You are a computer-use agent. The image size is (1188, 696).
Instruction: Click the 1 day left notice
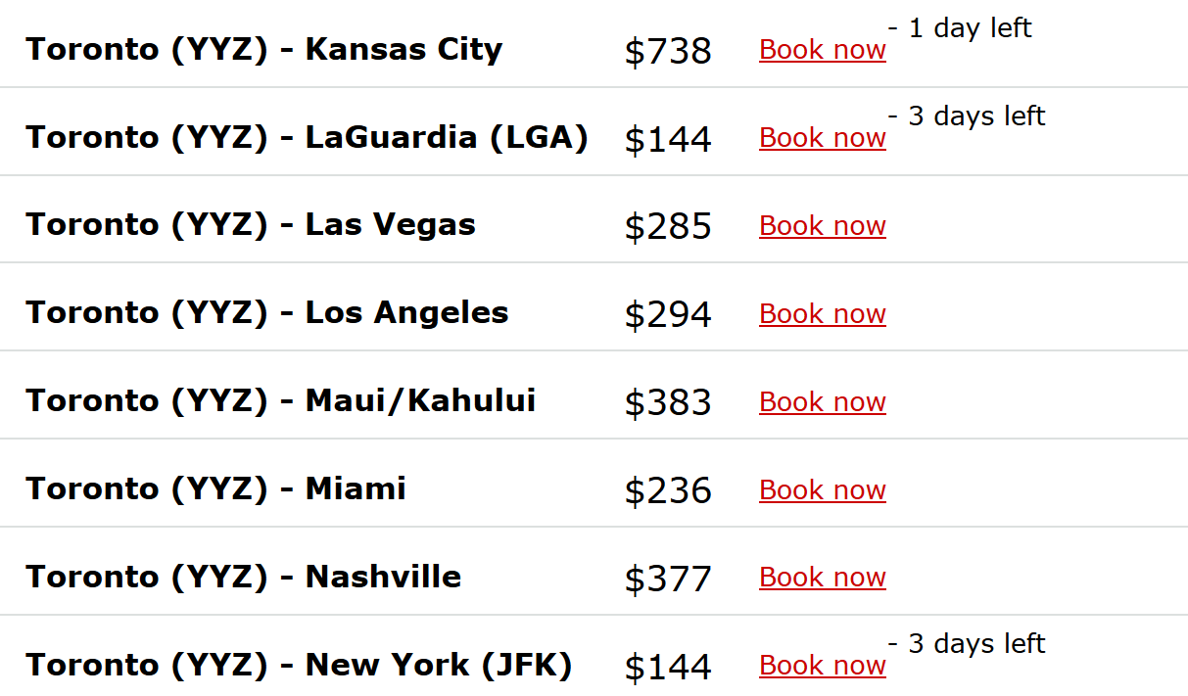click(970, 28)
